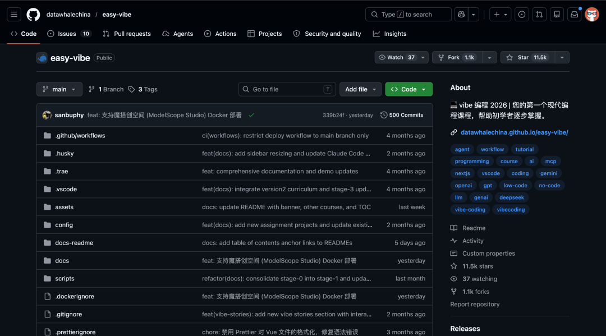Switch to the Agents tab
Image resolution: width=606 pixels, height=336 pixels.
[177, 34]
